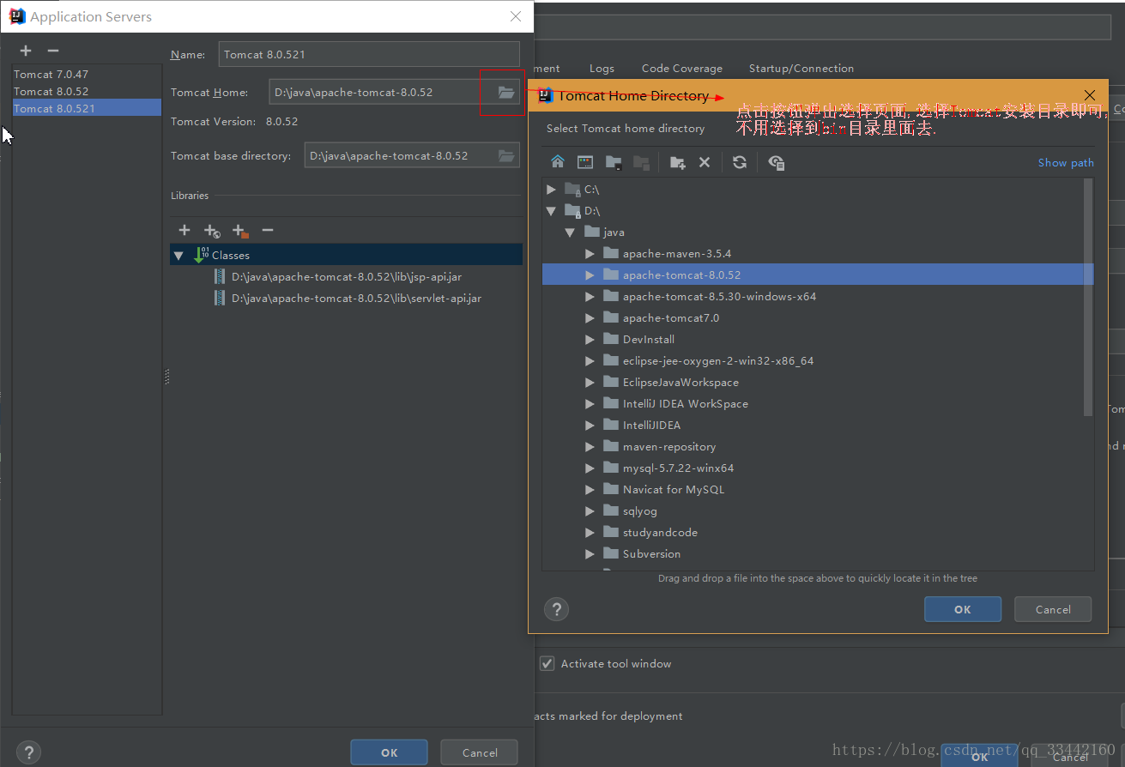The width and height of the screenshot is (1125, 767).
Task: Expand the apache-tomcat-8.0.52 folder arrow
Action: 590,275
